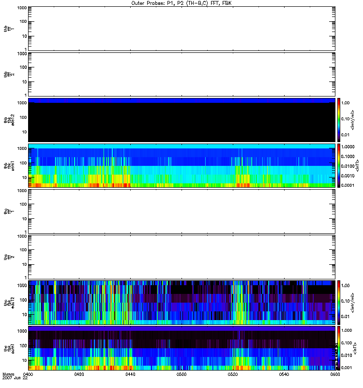Click the <|nT|> unit label beside the thb scm1 color bar
Screen dimensions: 363x388
point(357,165)
